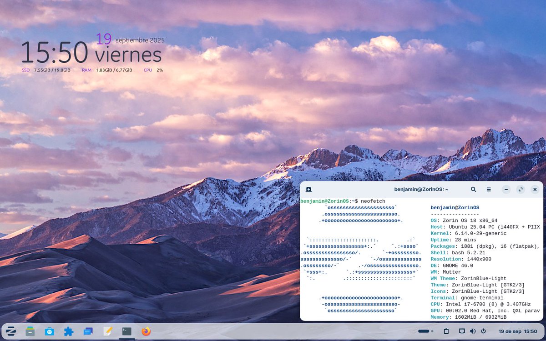Search the terminal with the magnifier icon
This screenshot has width=546, height=341.
click(473, 189)
